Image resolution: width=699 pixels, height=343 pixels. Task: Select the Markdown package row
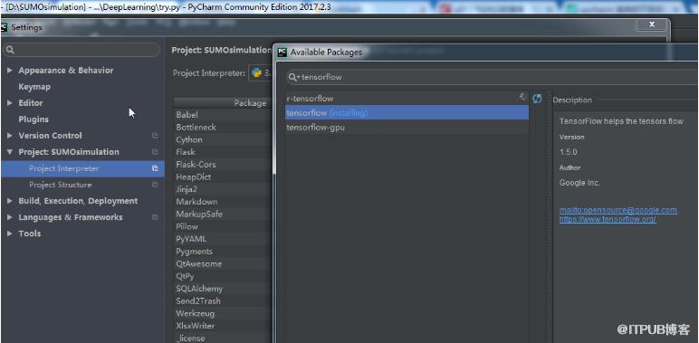[223, 202]
